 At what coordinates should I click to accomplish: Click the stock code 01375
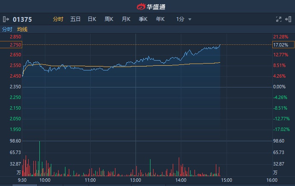pyautogui.click(x=23, y=19)
